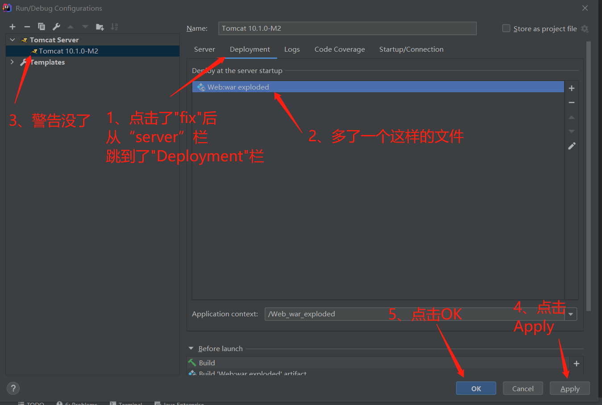
Task: Sort configurations alphabetically icon
Action: coord(114,27)
